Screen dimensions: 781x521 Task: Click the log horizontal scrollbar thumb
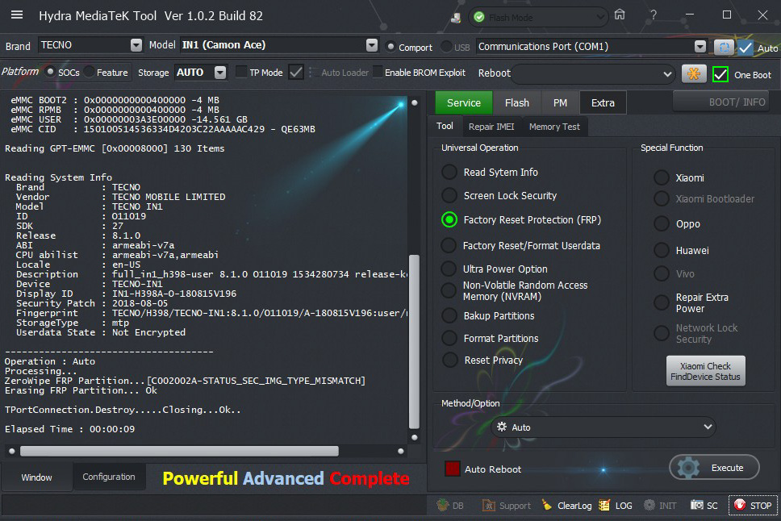179,451
